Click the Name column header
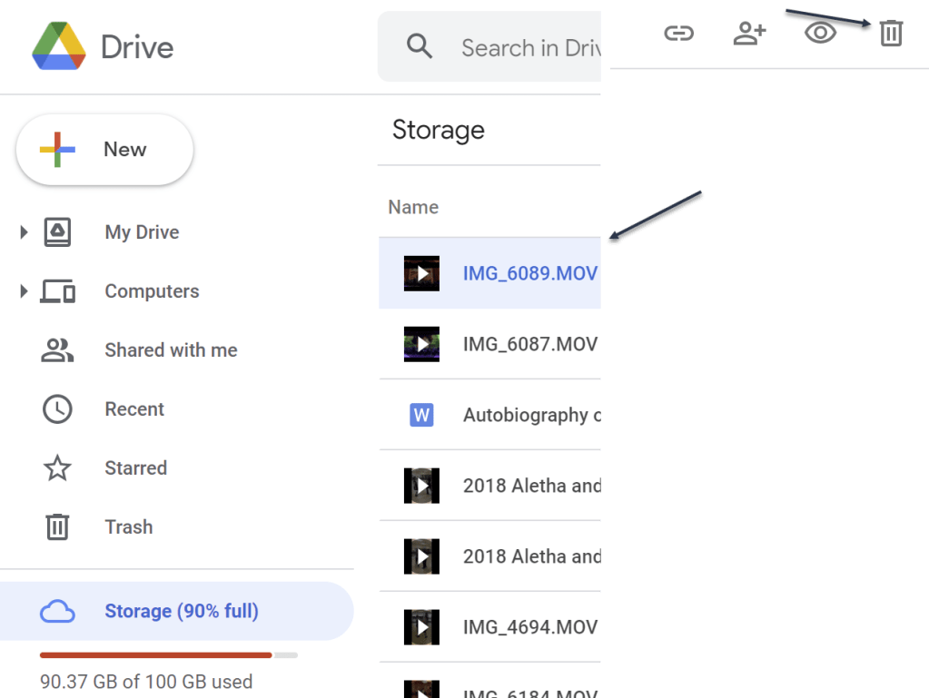929x698 pixels. point(413,207)
